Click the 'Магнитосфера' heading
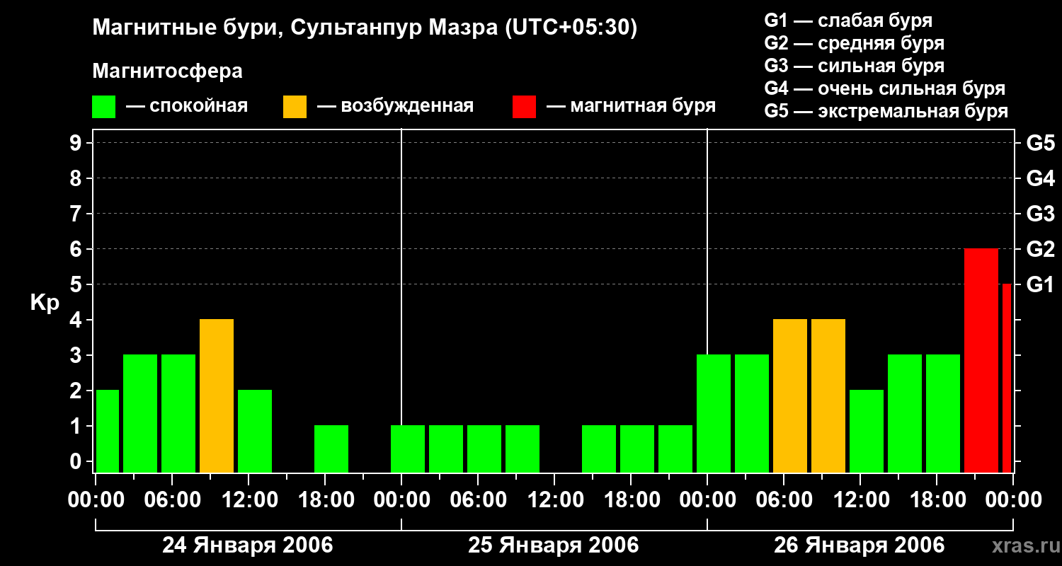Viewport: 1062px width, 566px height. tap(168, 71)
